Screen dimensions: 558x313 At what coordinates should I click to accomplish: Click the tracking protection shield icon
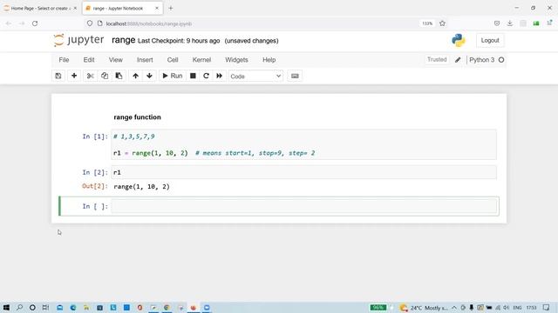[90, 23]
